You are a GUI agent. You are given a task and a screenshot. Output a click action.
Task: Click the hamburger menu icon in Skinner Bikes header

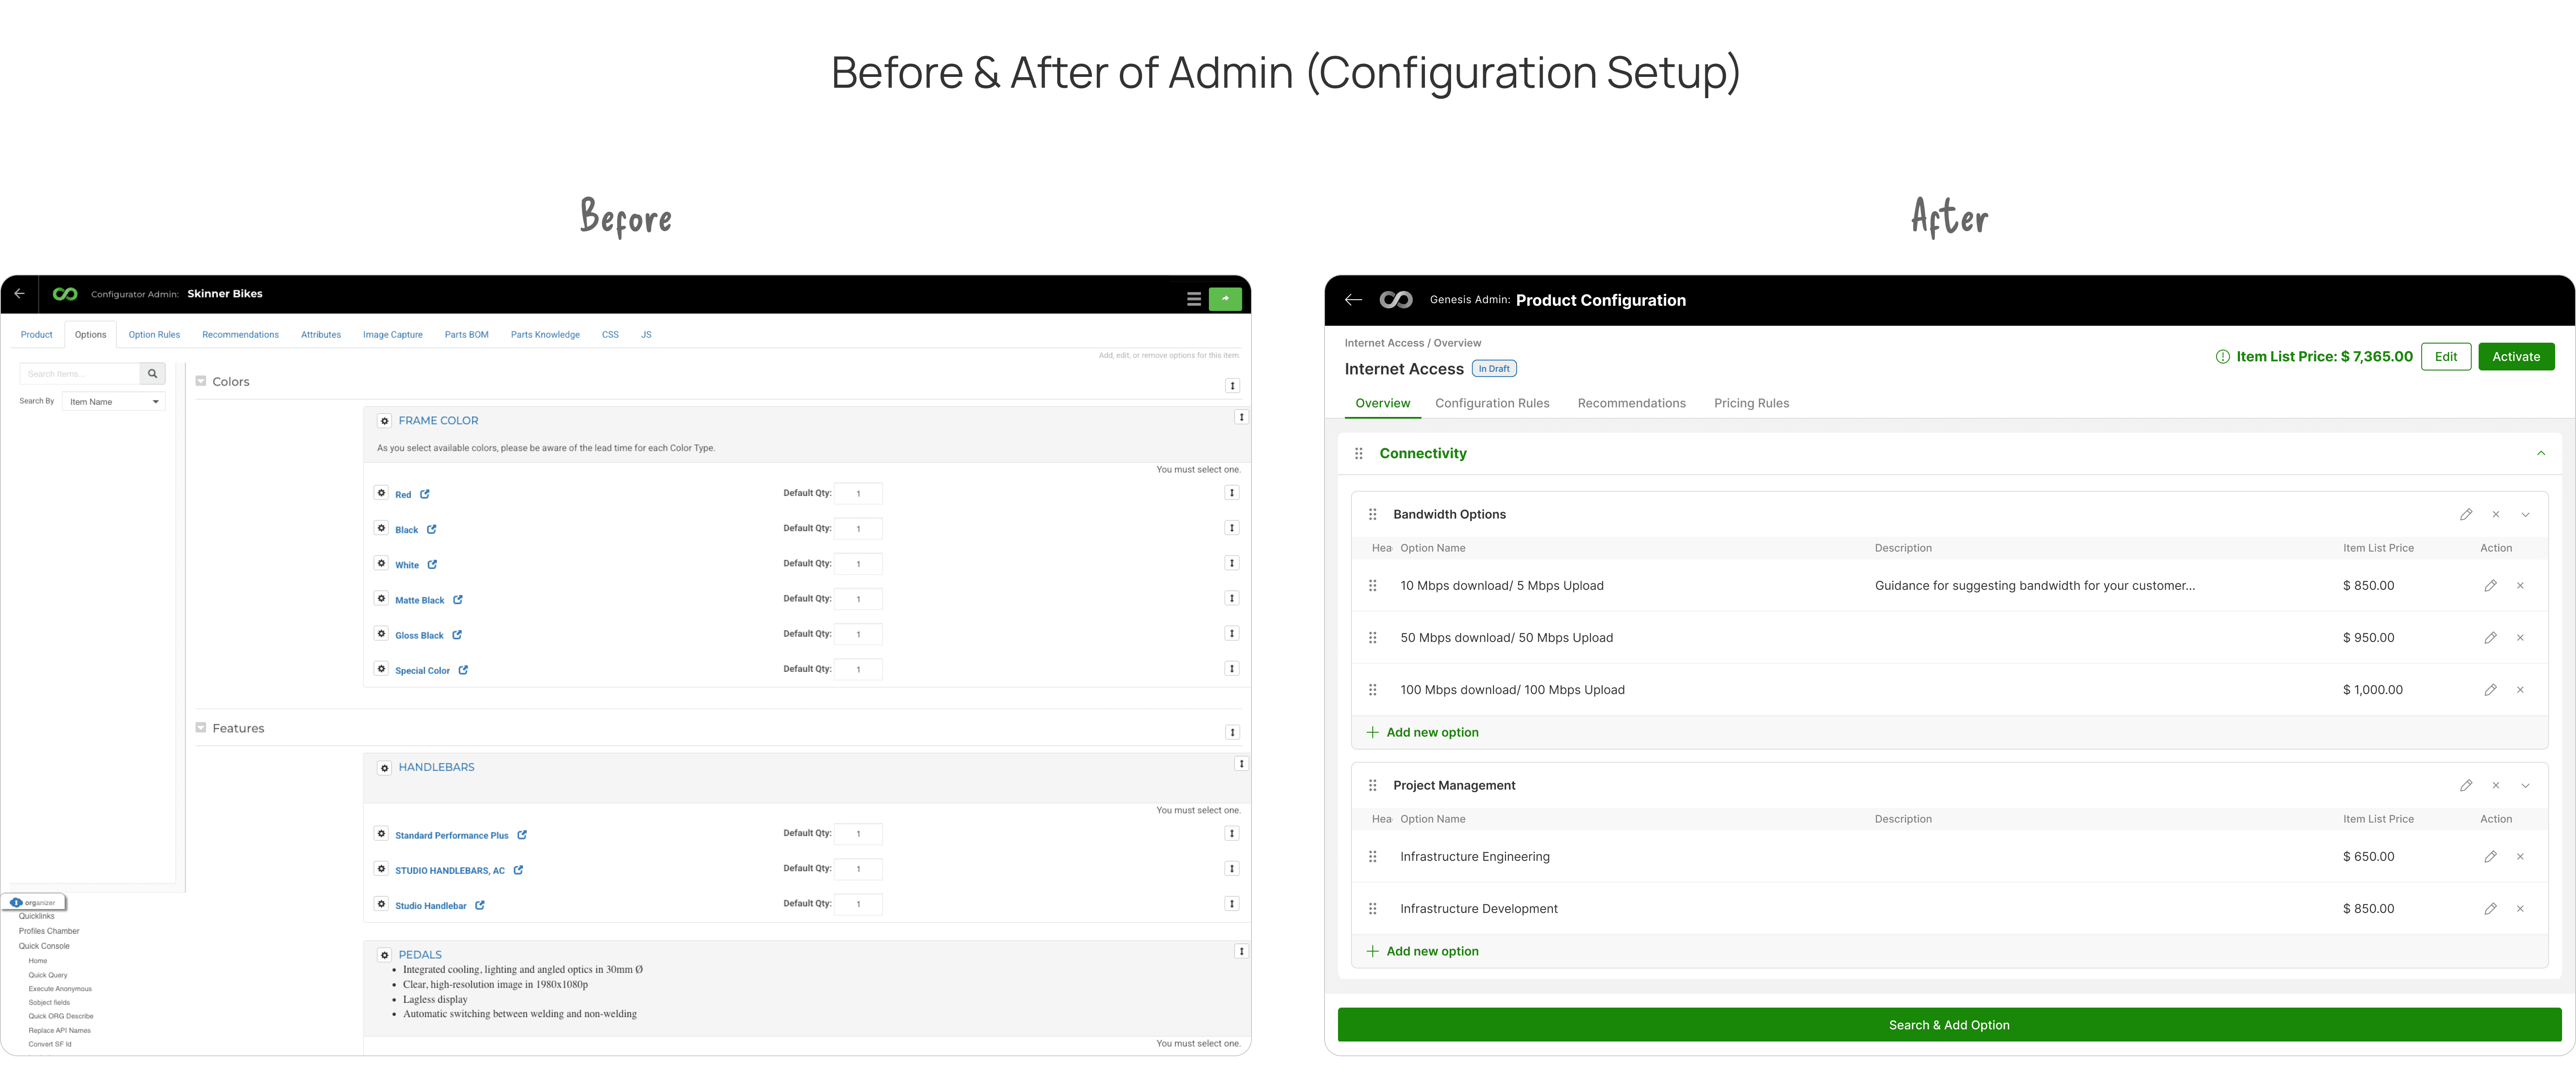point(1193,299)
